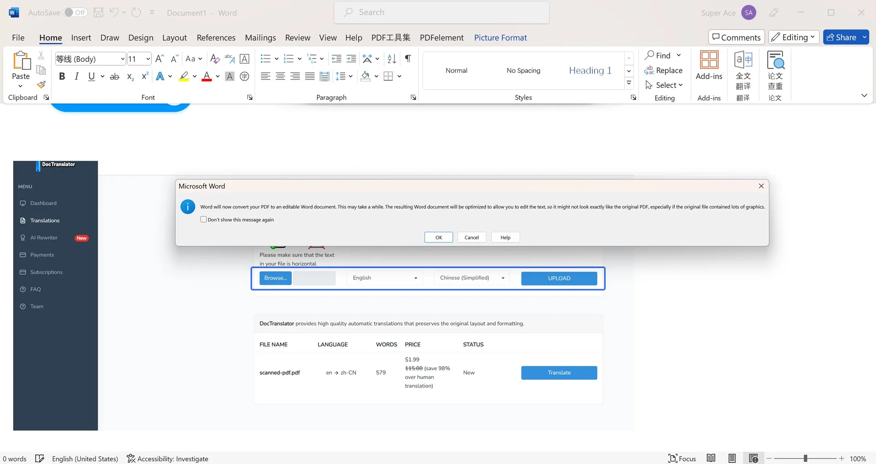Click the Translate button for scanned-pdf.pdf

point(559,372)
